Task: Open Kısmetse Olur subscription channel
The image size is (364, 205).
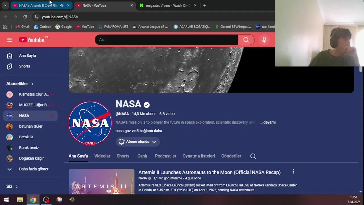Action: pos(31,94)
